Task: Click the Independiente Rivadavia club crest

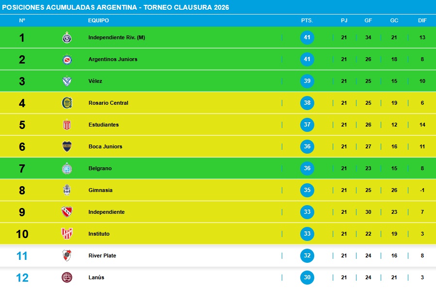Action: click(x=67, y=37)
